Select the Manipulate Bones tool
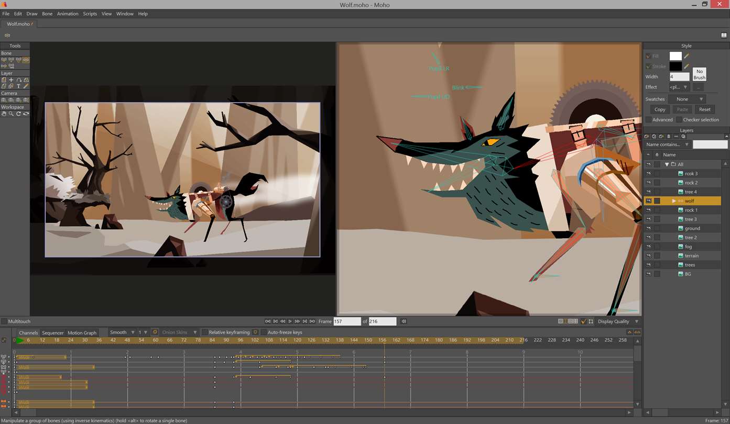The width and height of the screenshot is (730, 424). click(x=26, y=60)
